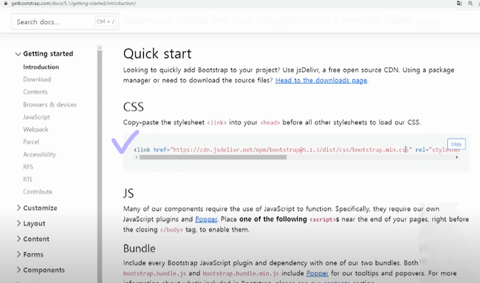Open the Contribute sidebar page
The width and height of the screenshot is (480, 283).
click(x=37, y=192)
